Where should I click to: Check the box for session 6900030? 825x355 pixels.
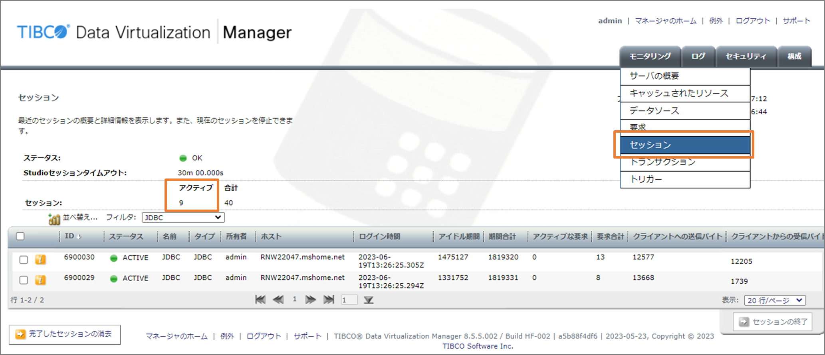click(x=24, y=260)
